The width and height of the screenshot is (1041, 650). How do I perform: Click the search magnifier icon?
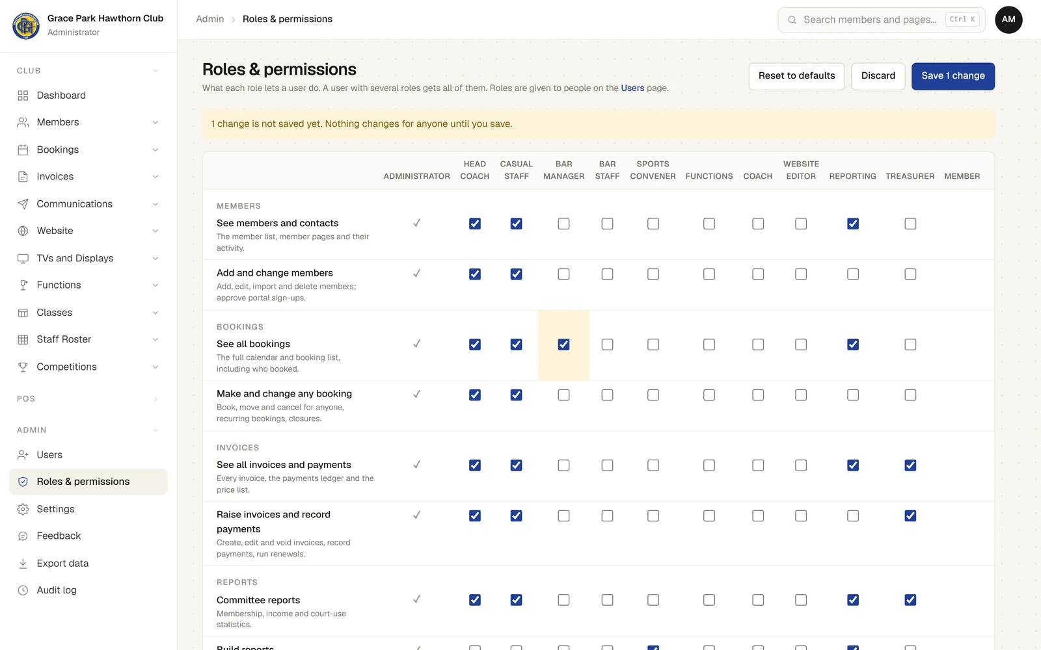click(792, 20)
